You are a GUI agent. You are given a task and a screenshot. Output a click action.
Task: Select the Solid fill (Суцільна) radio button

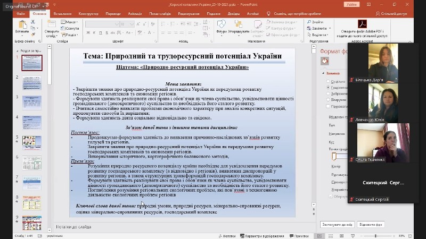pos(327,82)
